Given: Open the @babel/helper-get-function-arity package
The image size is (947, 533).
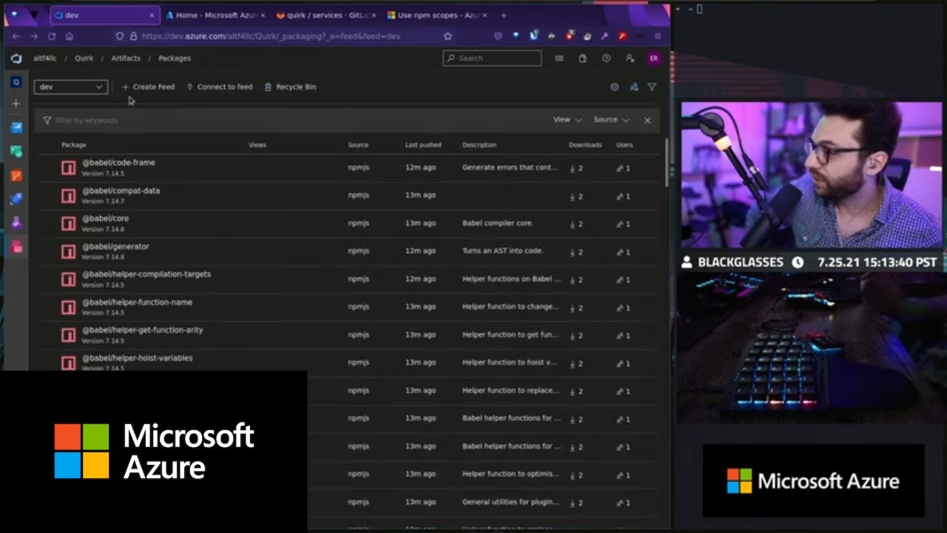Looking at the screenshot, I should [x=142, y=330].
